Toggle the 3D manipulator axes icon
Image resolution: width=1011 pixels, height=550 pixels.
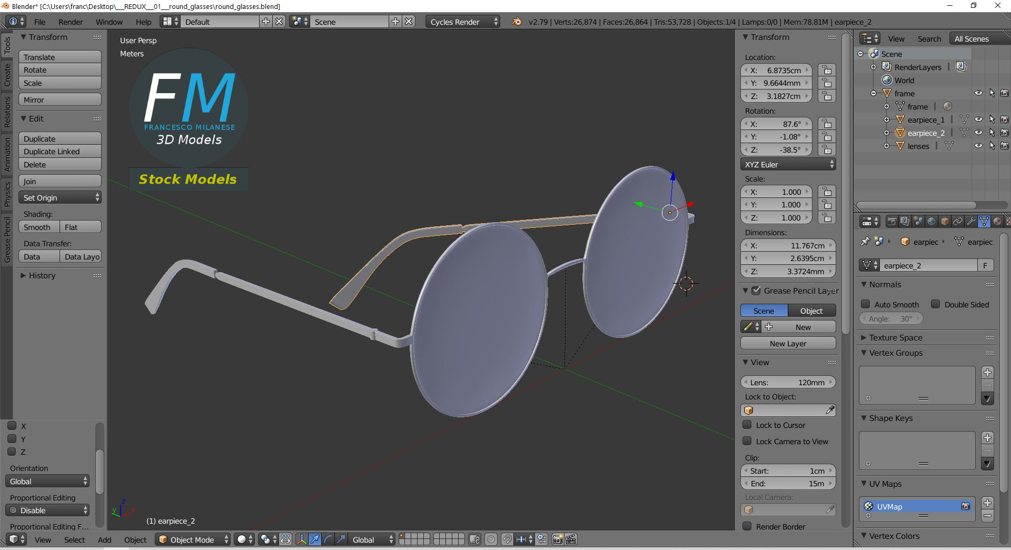(x=302, y=539)
